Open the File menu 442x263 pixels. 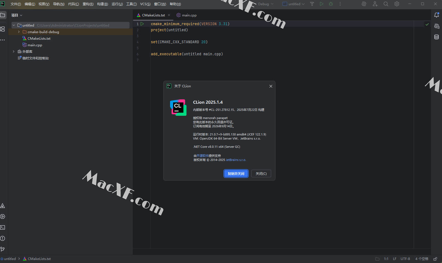(16, 4)
